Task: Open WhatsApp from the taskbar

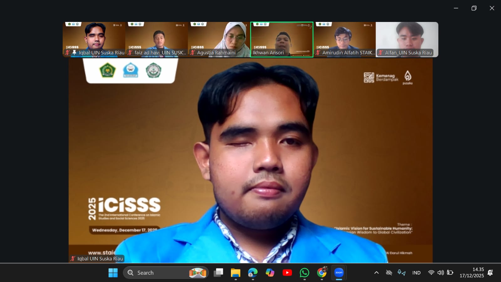Action: [304, 273]
